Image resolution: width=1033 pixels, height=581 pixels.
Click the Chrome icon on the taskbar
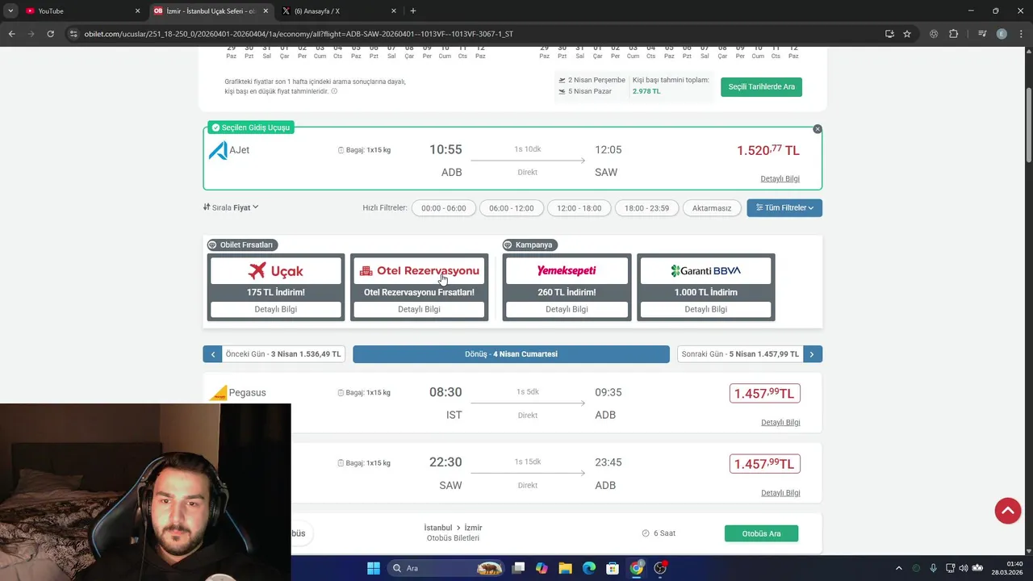click(637, 568)
